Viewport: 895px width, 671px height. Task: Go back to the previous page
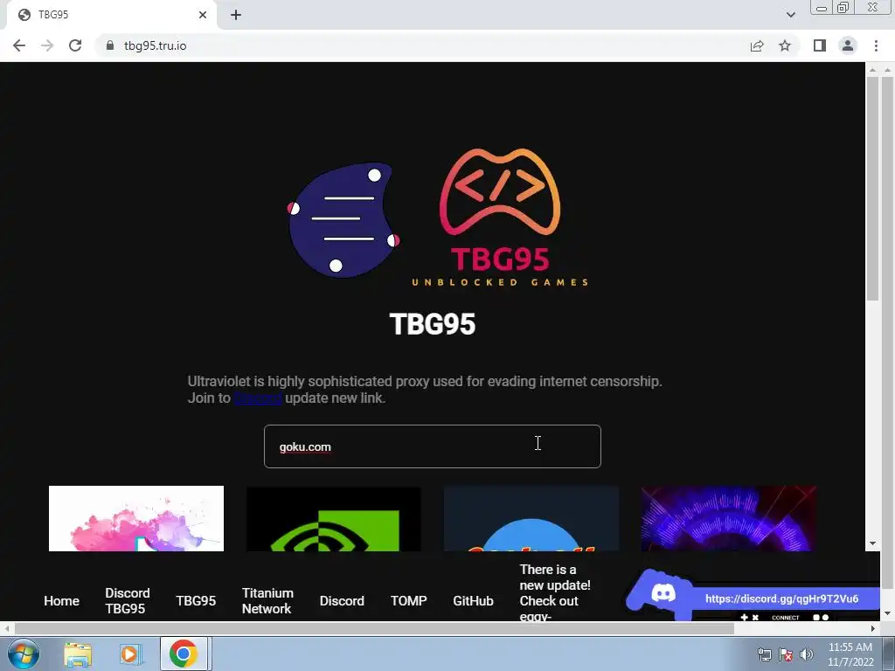(x=19, y=45)
